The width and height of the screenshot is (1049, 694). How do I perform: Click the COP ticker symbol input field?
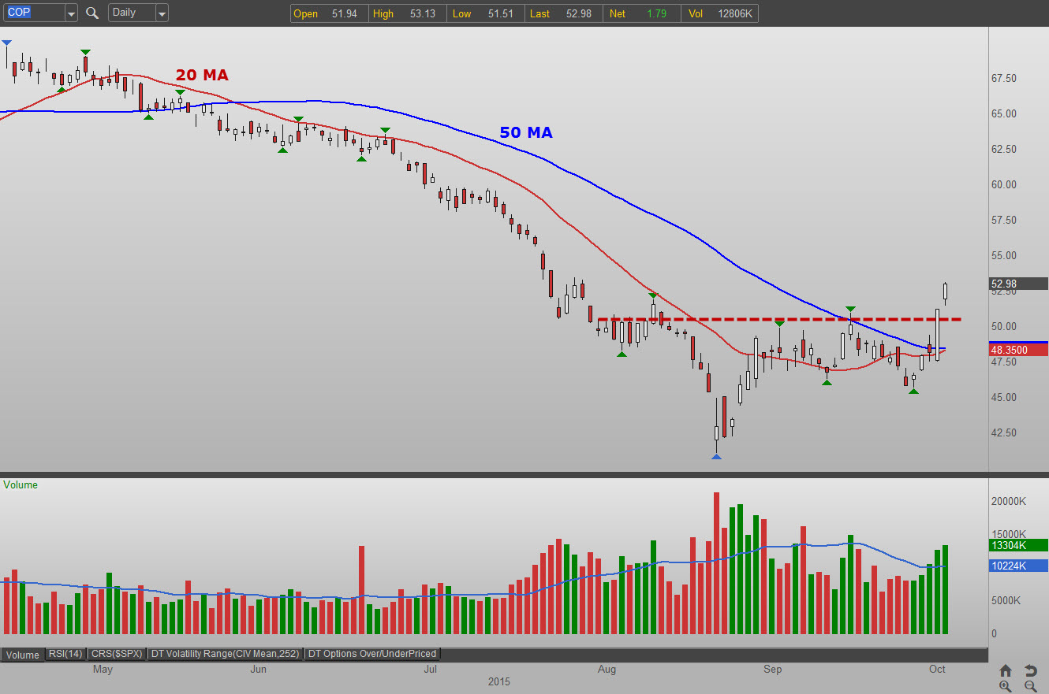tap(34, 13)
